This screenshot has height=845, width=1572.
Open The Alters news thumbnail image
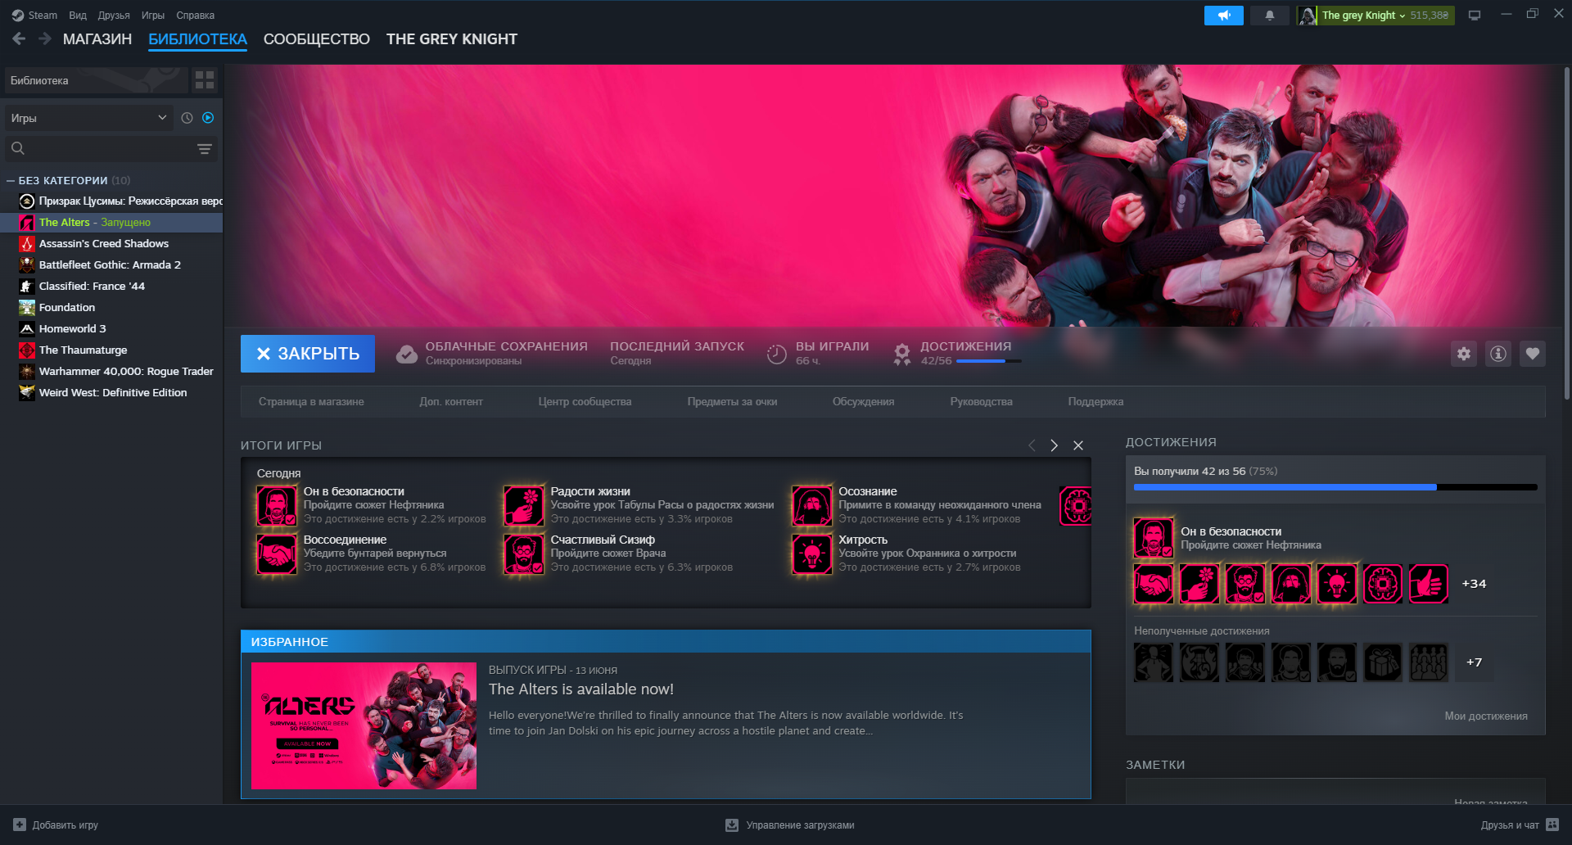click(x=364, y=725)
